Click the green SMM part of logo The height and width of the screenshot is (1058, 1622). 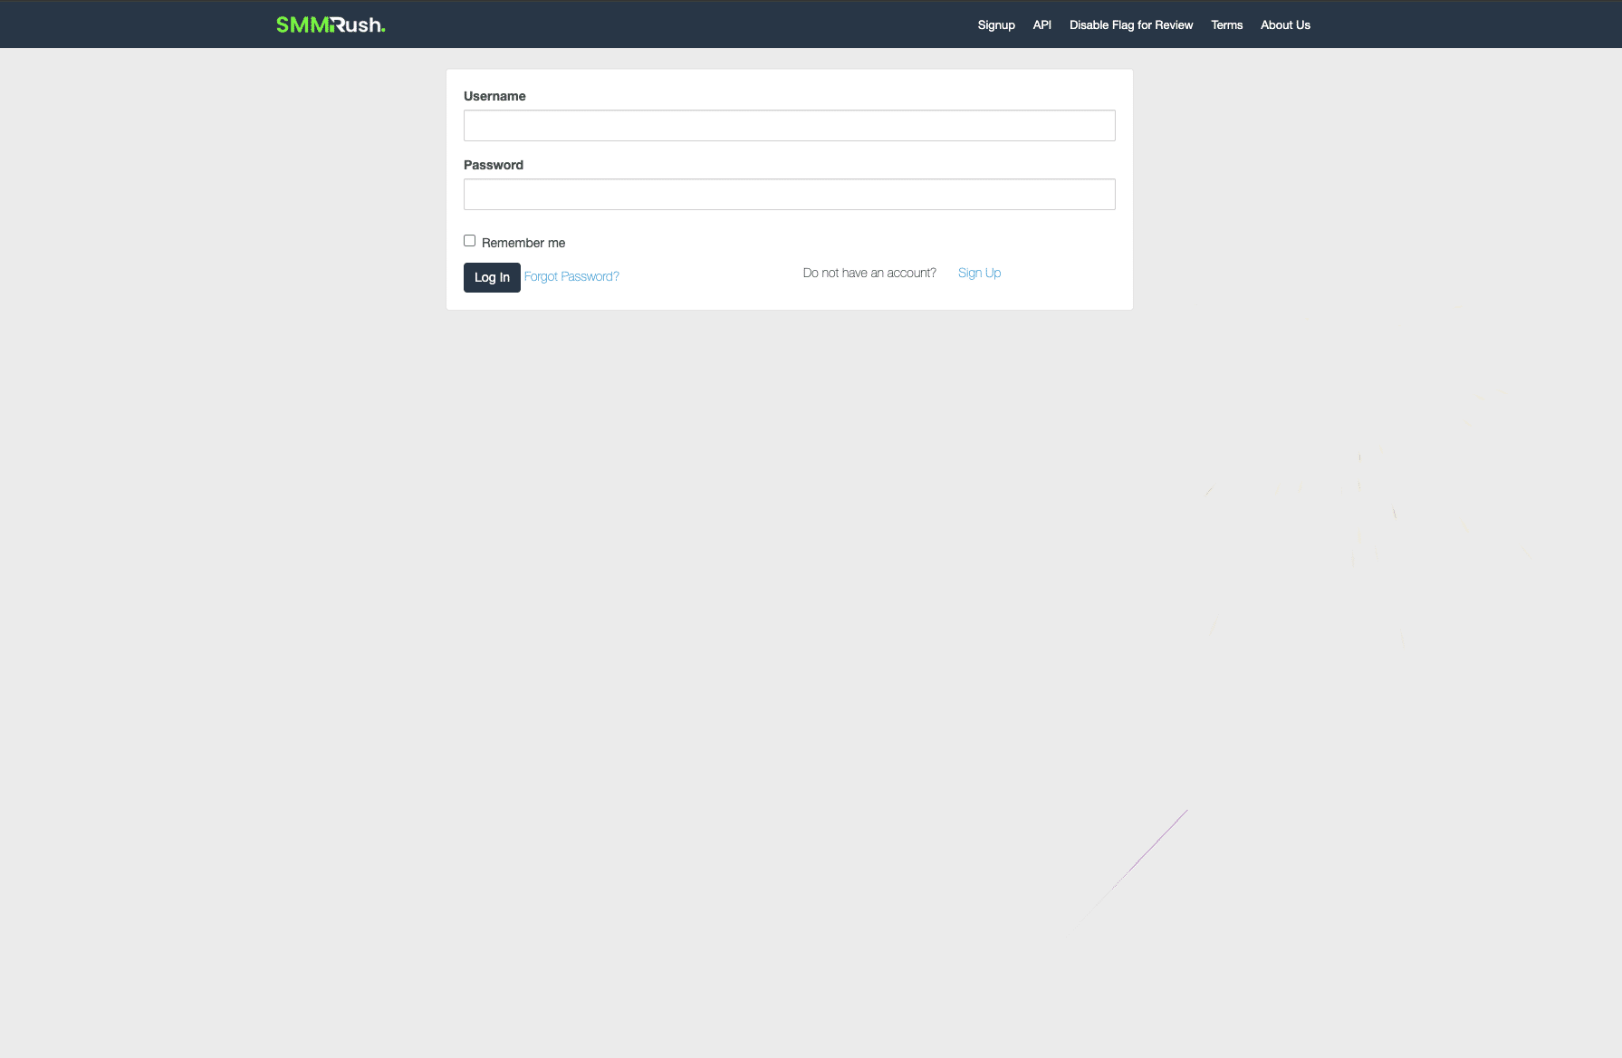(302, 24)
